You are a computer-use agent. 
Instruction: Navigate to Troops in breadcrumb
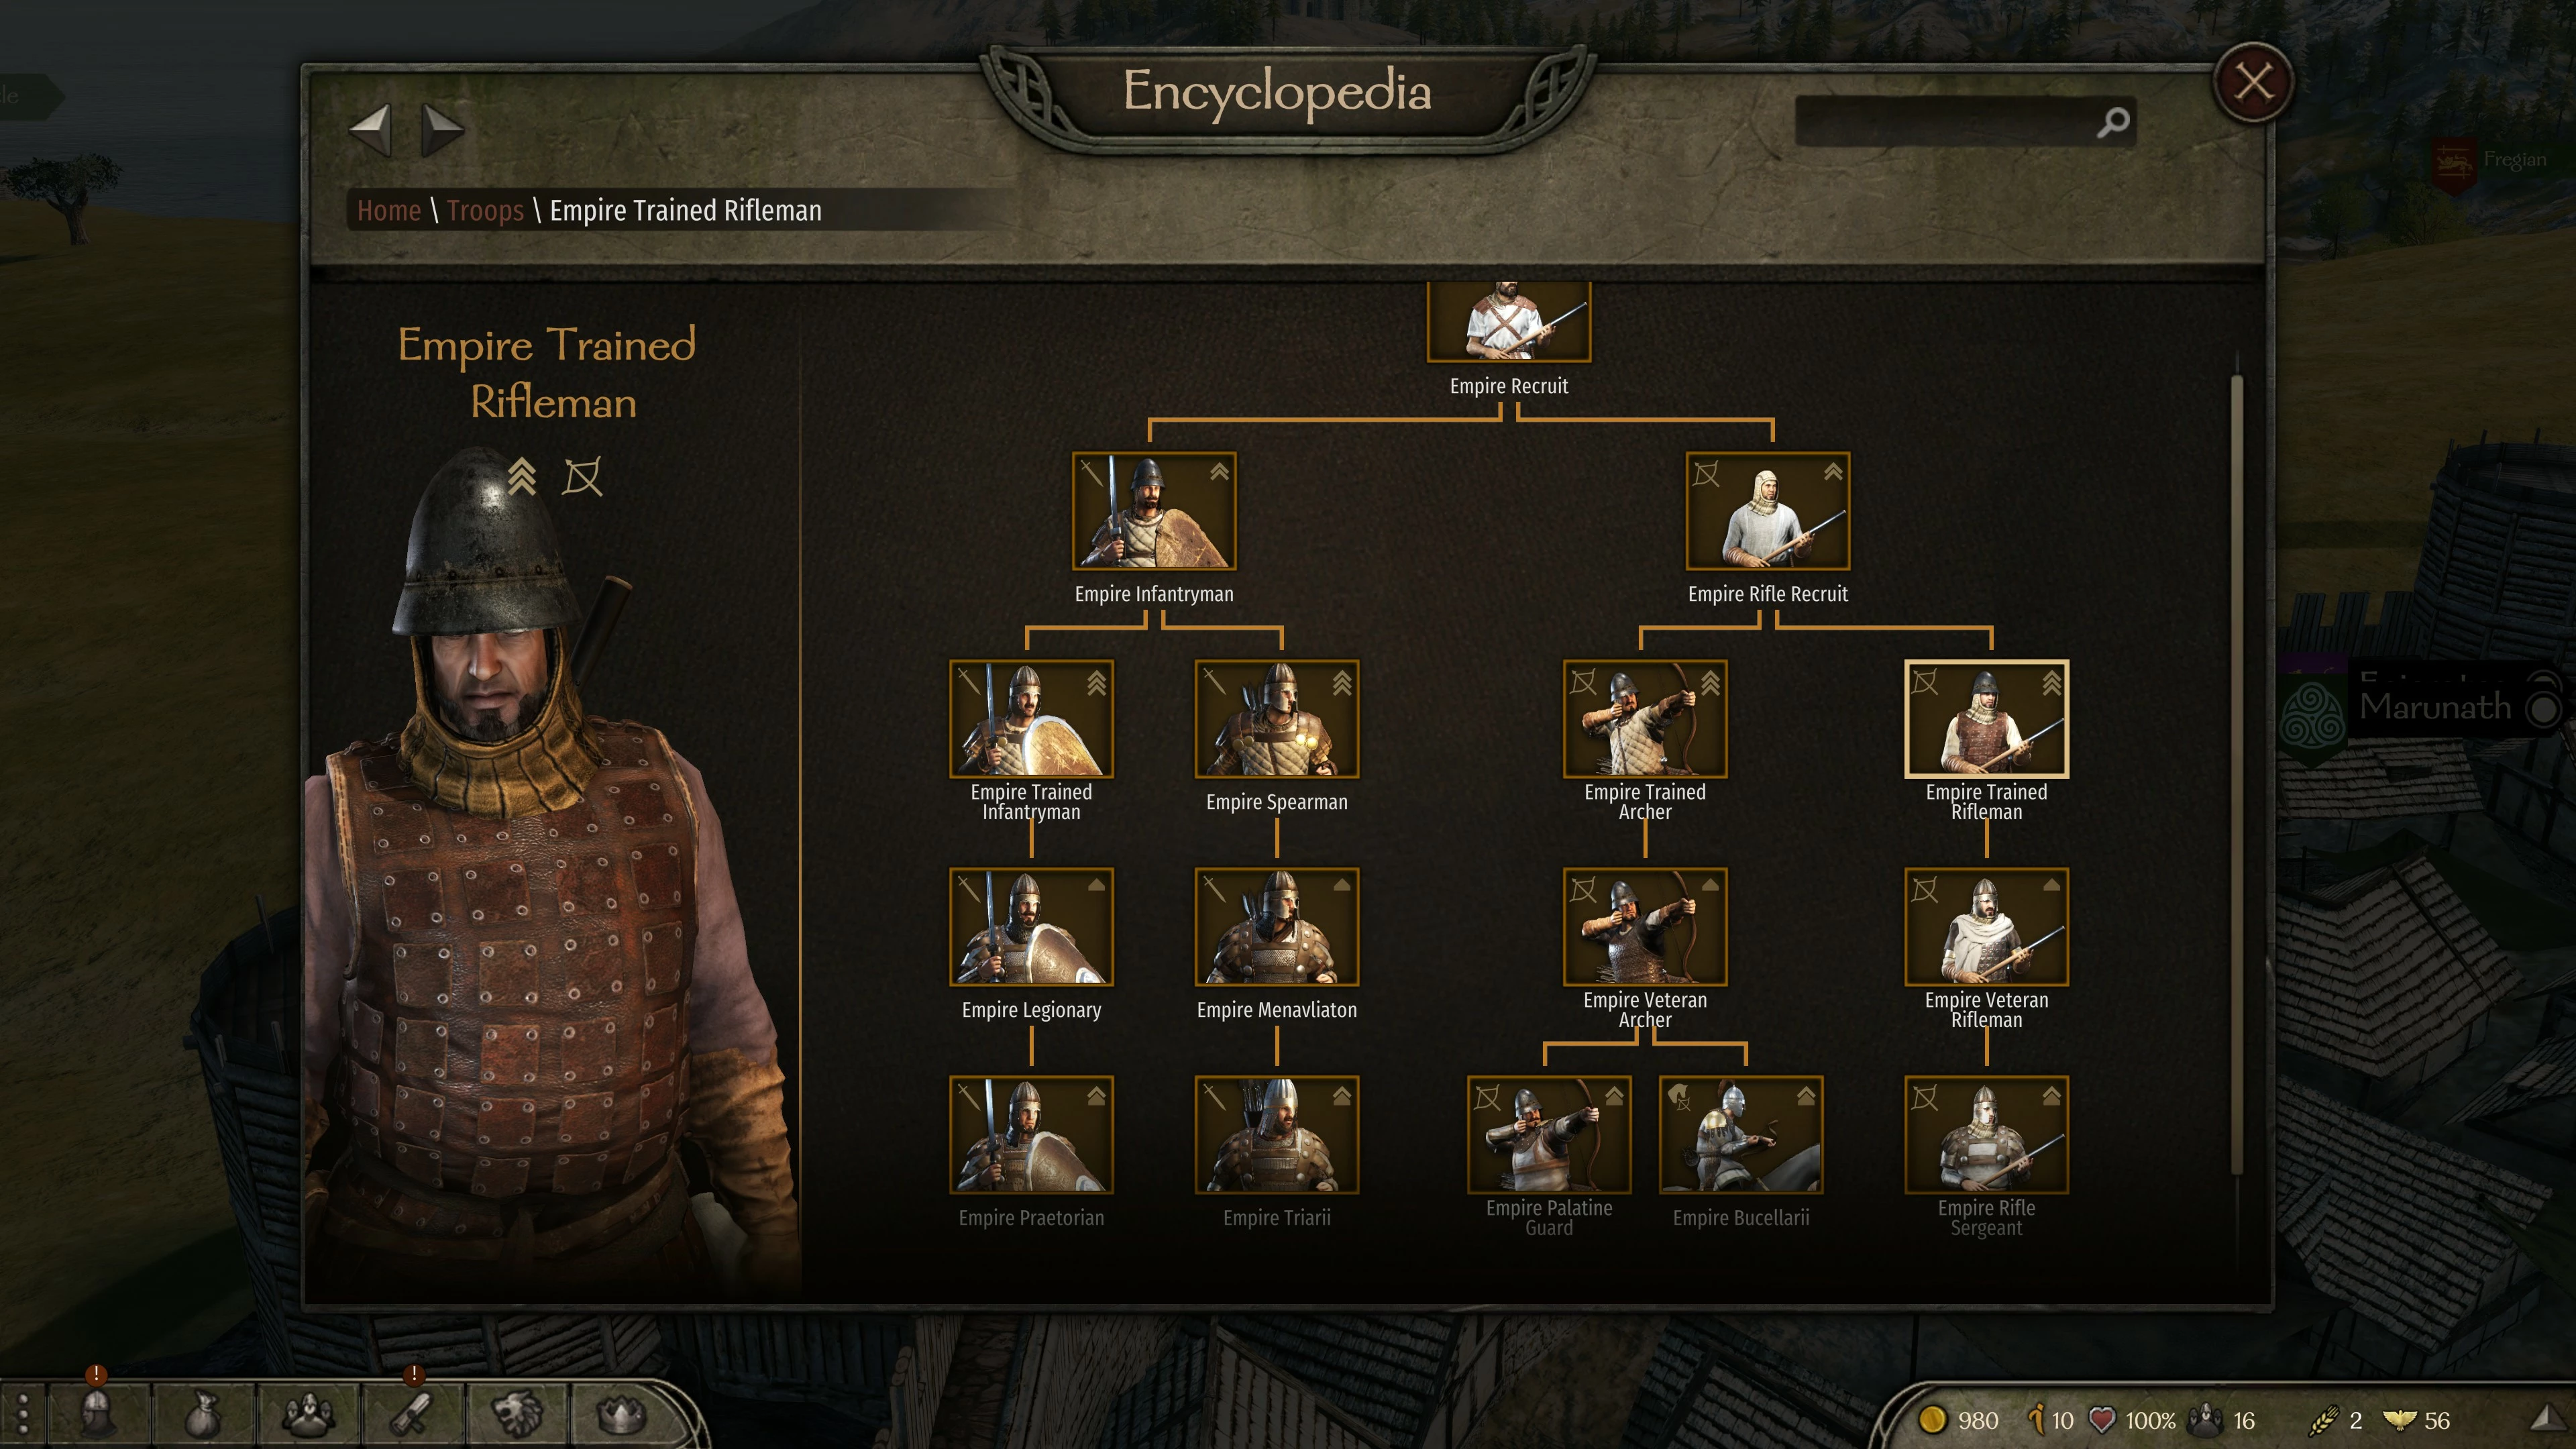pos(485,210)
